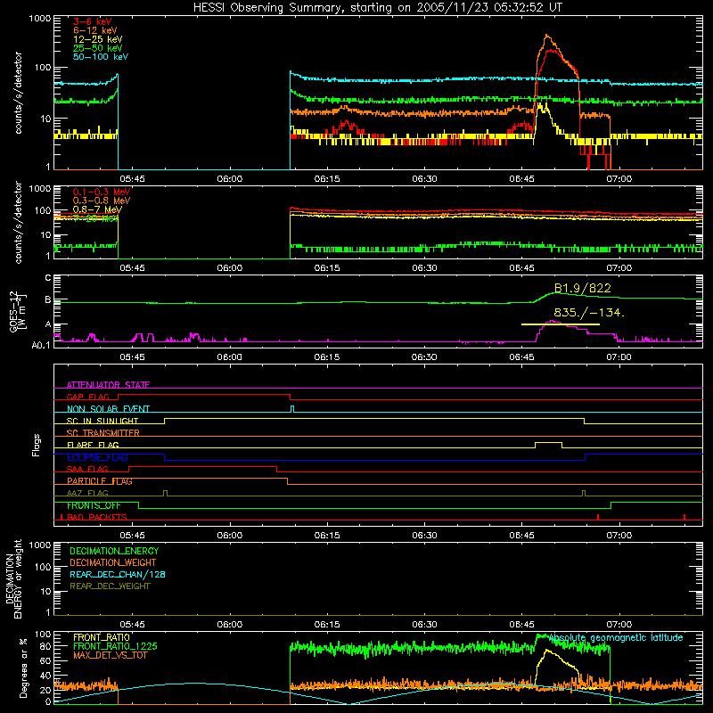
Task: Click the DECIMATION_ENERGY legend label
Action: (114, 551)
